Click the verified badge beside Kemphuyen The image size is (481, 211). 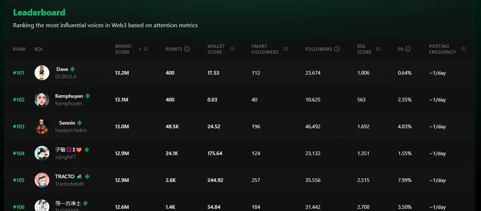coord(87,96)
